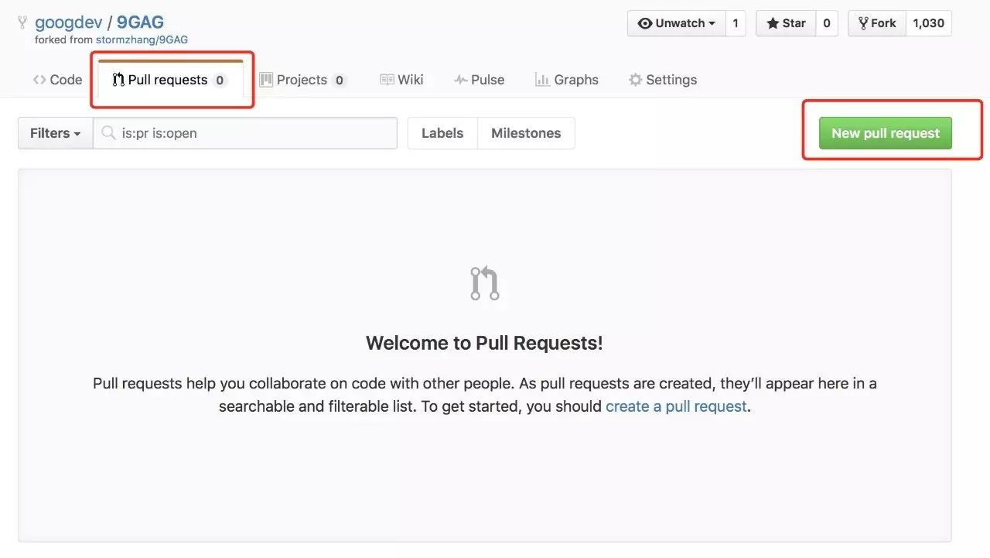Open the Pulse tab
The image size is (990, 558).
(479, 80)
